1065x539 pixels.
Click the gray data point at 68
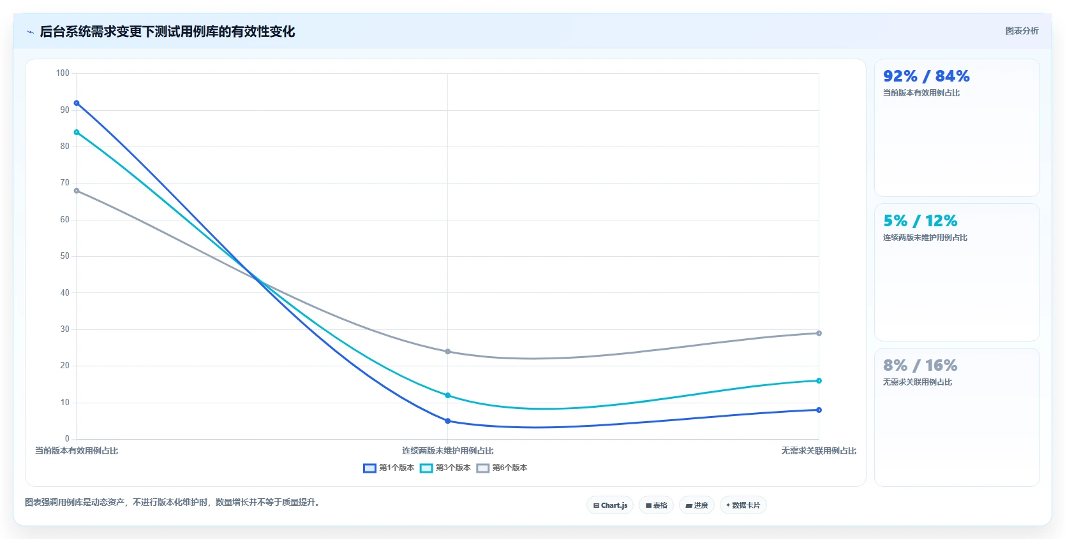pyautogui.click(x=77, y=190)
